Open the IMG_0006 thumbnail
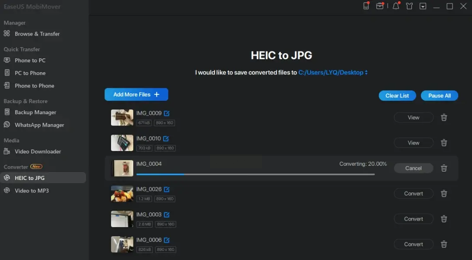The image size is (472, 260). [x=122, y=244]
